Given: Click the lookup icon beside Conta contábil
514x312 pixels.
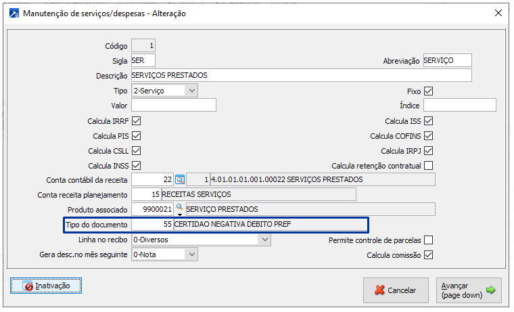Looking at the screenshot, I should click(x=180, y=179).
